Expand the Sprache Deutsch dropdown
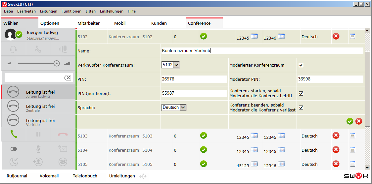Viewport: 372px width, 184px height. 183,107
